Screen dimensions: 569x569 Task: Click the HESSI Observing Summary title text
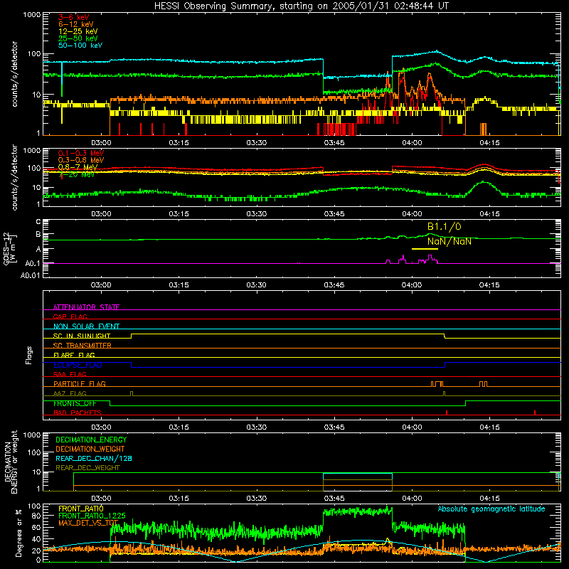coord(301,6)
